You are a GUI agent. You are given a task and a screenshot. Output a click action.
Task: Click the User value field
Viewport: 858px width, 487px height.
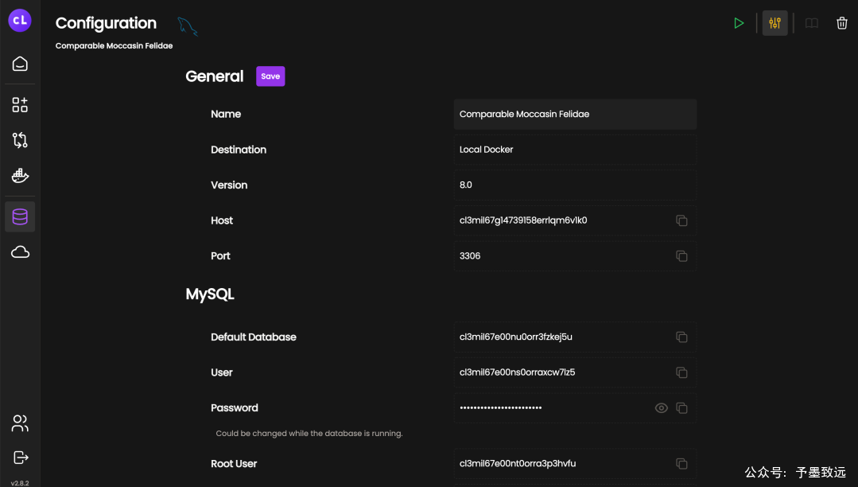coord(575,372)
